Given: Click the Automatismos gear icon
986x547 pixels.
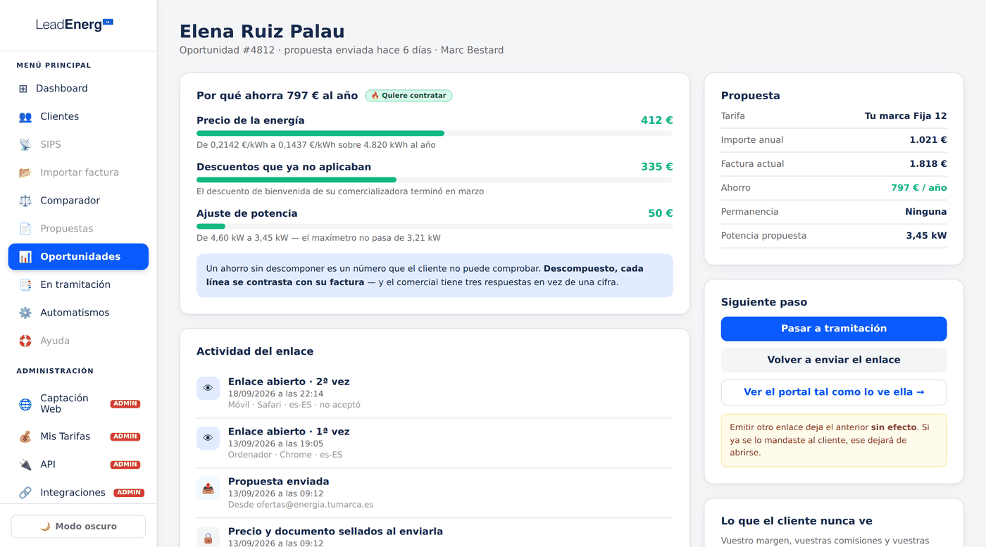Looking at the screenshot, I should 25,313.
